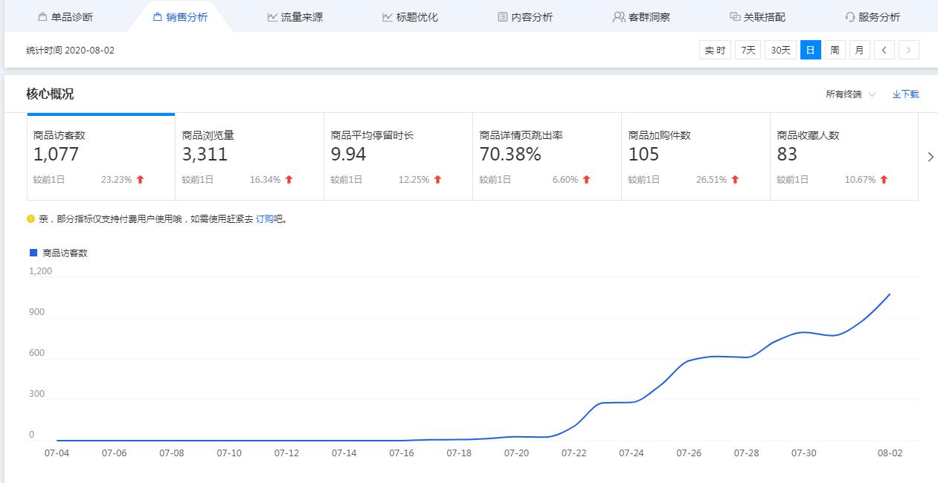Open the 客群洞察 tab

tap(640, 16)
